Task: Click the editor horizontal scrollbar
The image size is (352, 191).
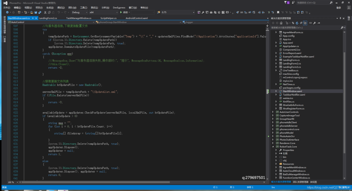Action: coord(142,182)
